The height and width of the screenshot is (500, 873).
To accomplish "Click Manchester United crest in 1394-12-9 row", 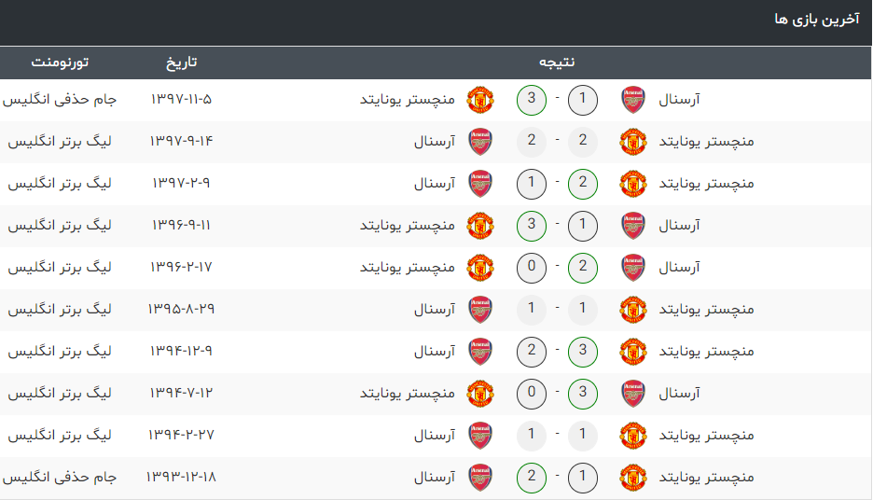I will pos(633,352).
